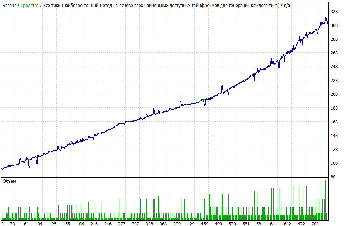Select the Объем volume panel label
This screenshot has height=226, width=344.
coord(9,181)
